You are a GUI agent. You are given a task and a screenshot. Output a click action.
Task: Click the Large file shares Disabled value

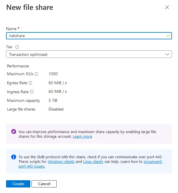point(56,109)
